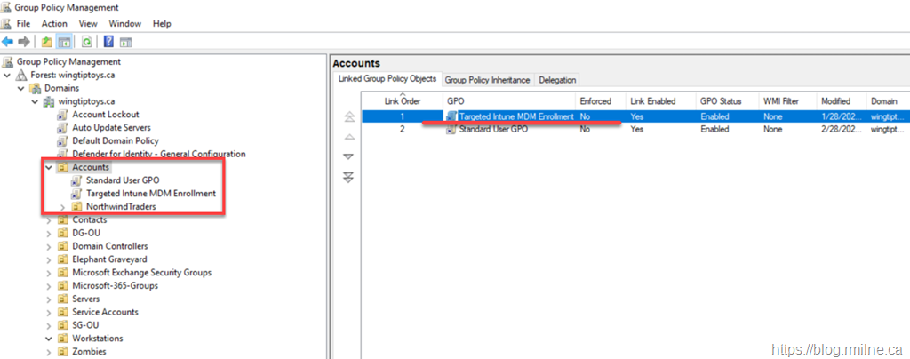The height and width of the screenshot is (359, 910).
Task: Sort by the Link Order column header
Action: point(402,101)
